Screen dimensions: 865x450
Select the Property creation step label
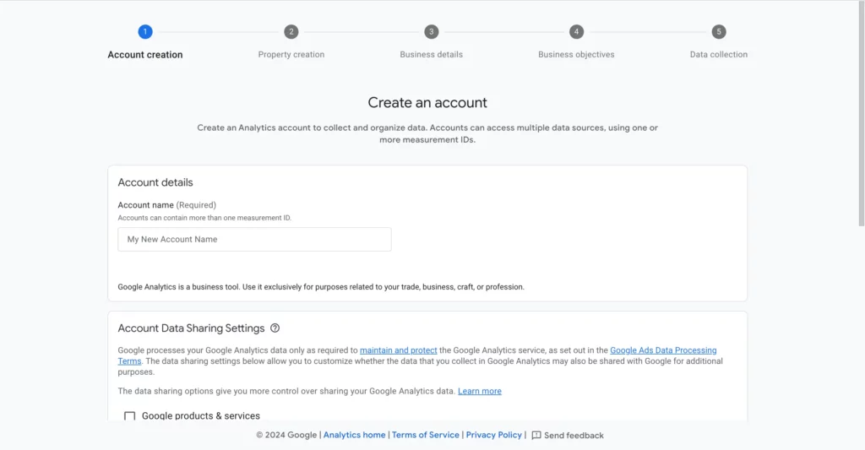pyautogui.click(x=291, y=55)
